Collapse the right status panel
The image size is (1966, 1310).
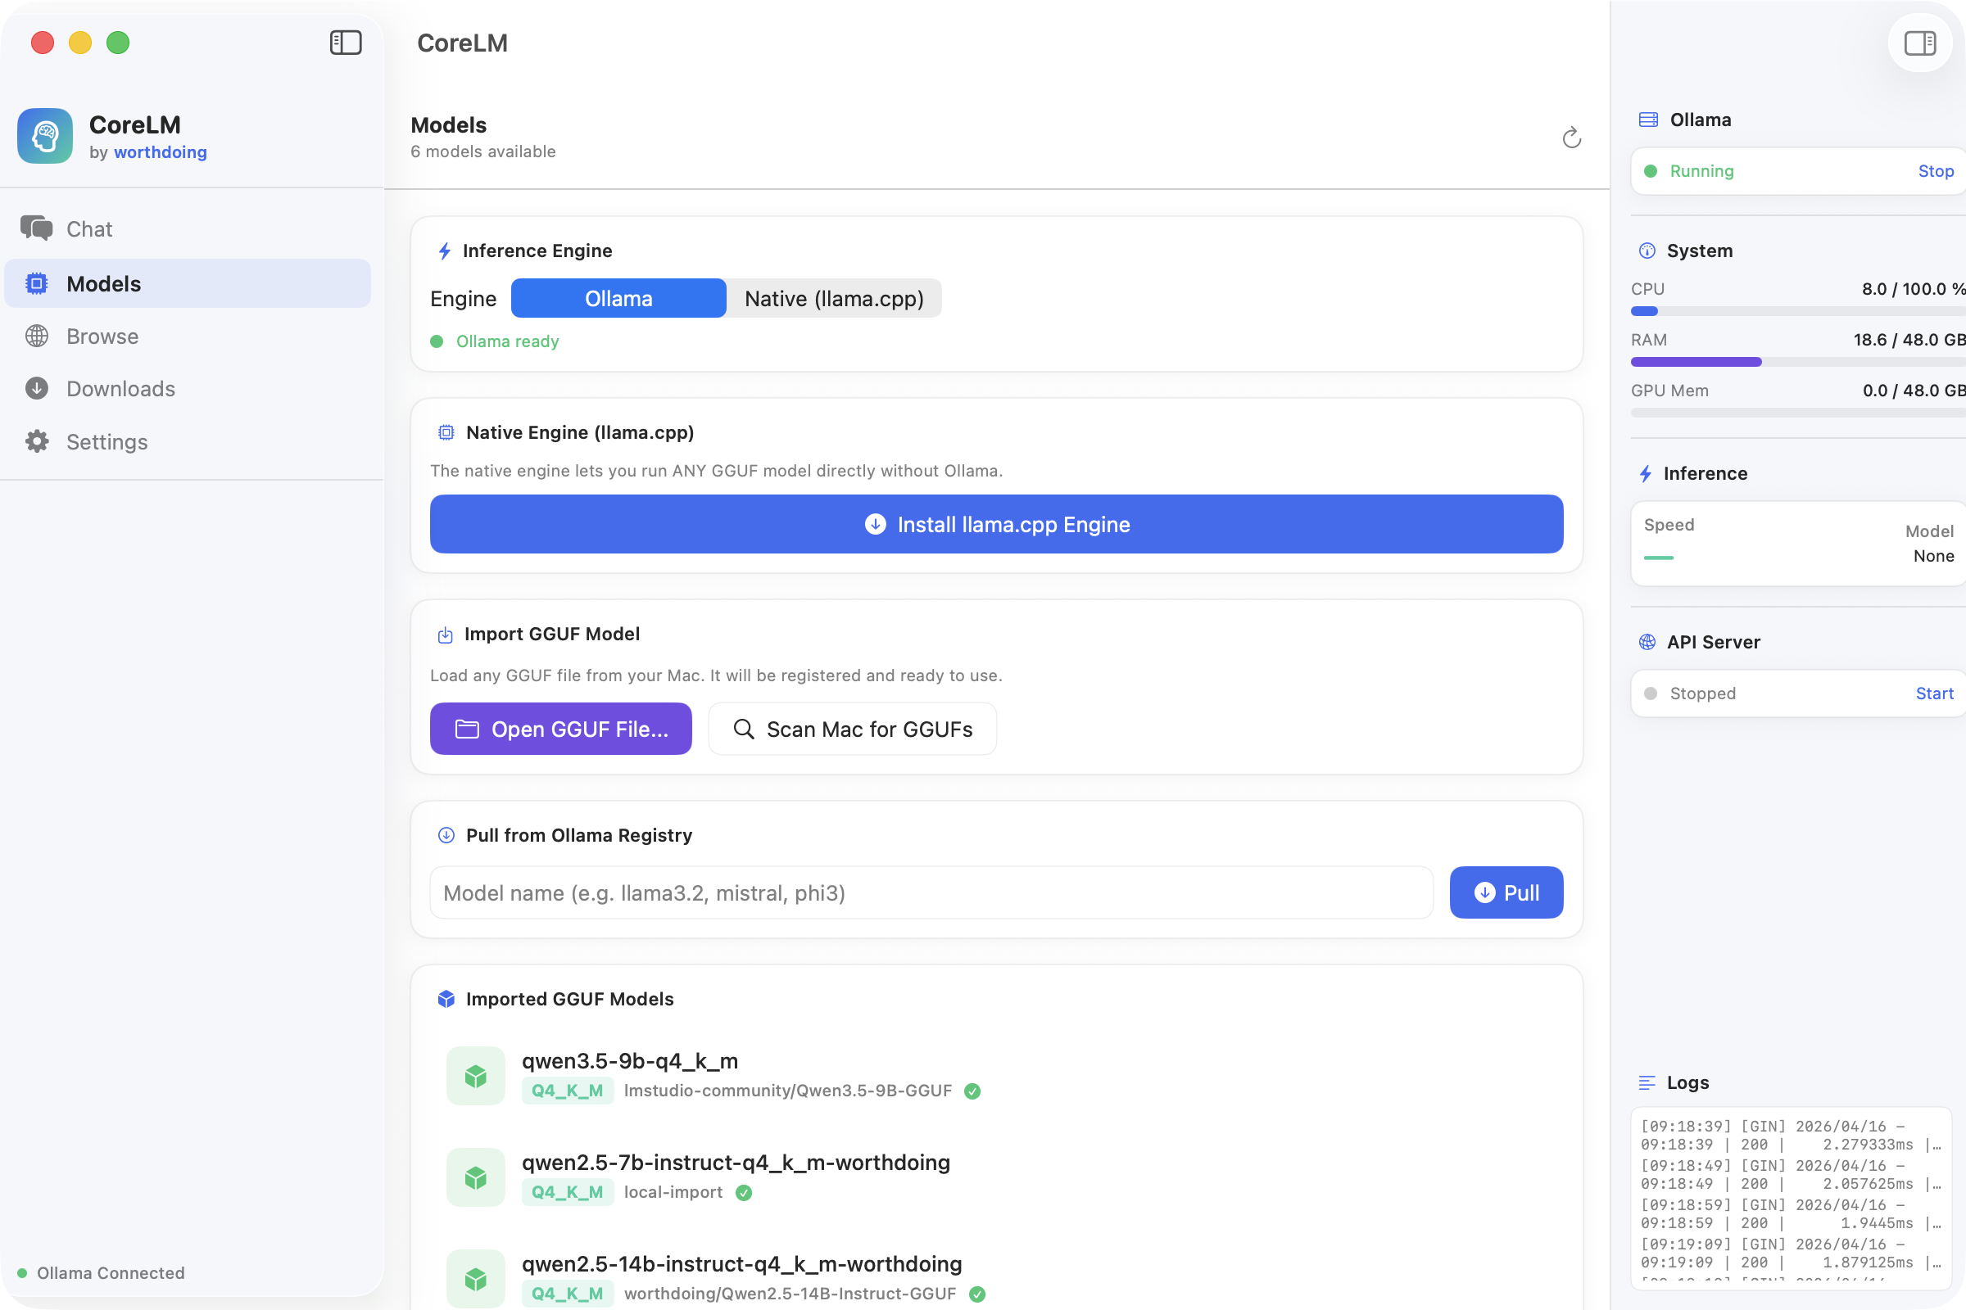point(1919,43)
